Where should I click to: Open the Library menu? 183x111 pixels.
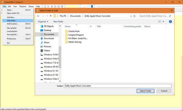click(x=31, y=6)
